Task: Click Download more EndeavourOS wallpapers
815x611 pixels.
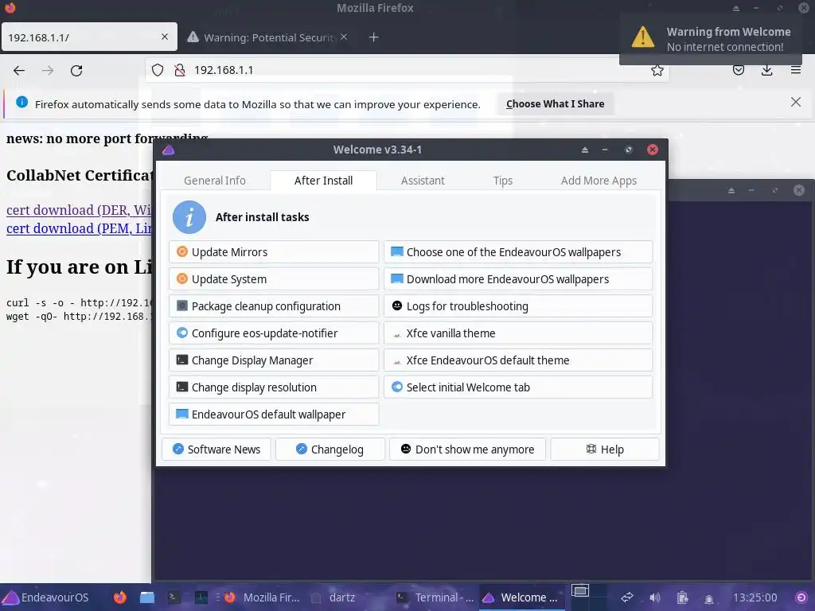Action: tap(518, 279)
